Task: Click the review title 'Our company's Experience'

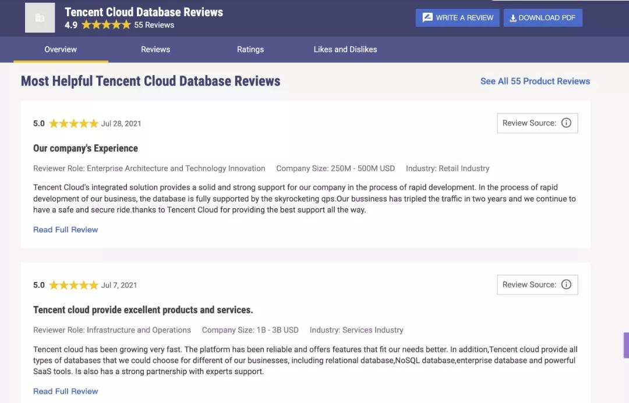Action: click(x=86, y=148)
